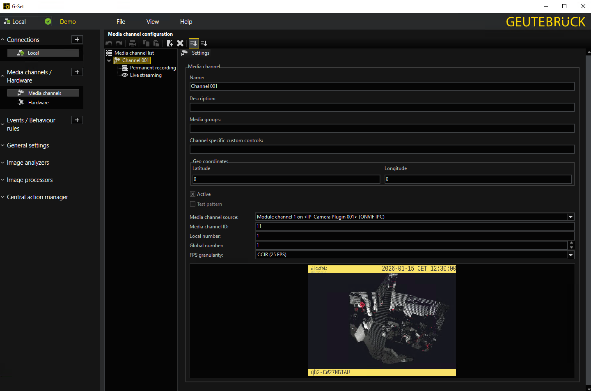Expand the General settings section
This screenshot has width=591, height=391.
[x=28, y=145]
